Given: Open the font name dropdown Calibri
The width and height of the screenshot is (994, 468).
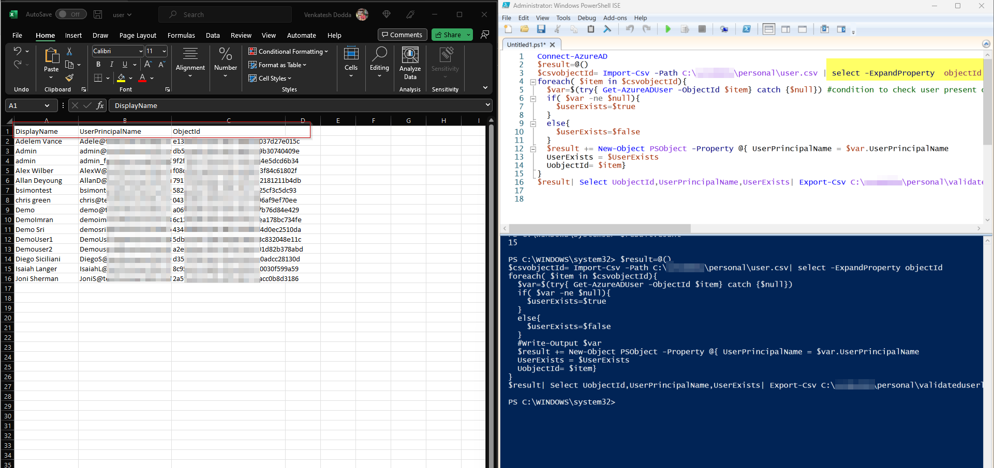Looking at the screenshot, I should click(140, 51).
